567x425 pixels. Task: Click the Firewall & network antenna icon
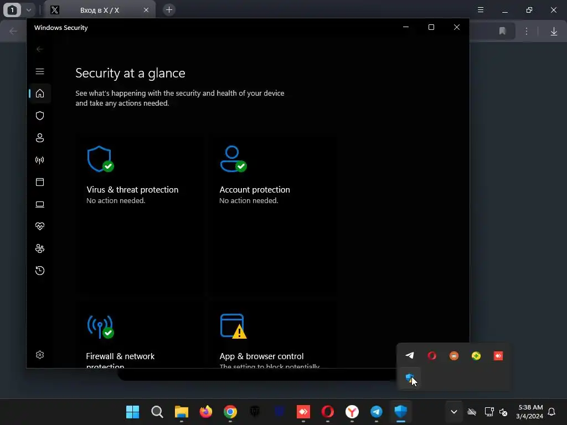pos(100,326)
